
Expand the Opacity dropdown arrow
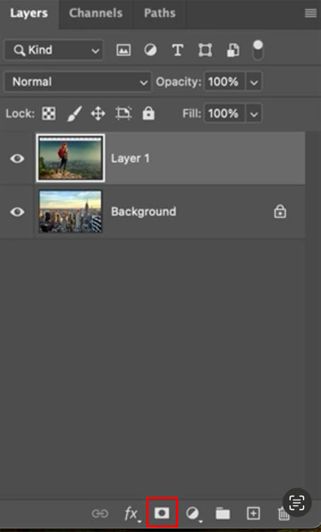254,82
